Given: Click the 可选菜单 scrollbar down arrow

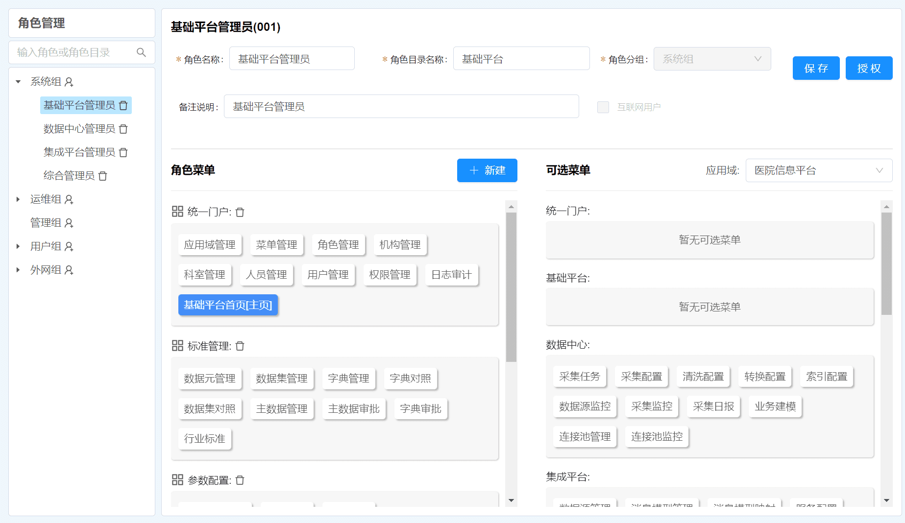Looking at the screenshot, I should click(886, 500).
